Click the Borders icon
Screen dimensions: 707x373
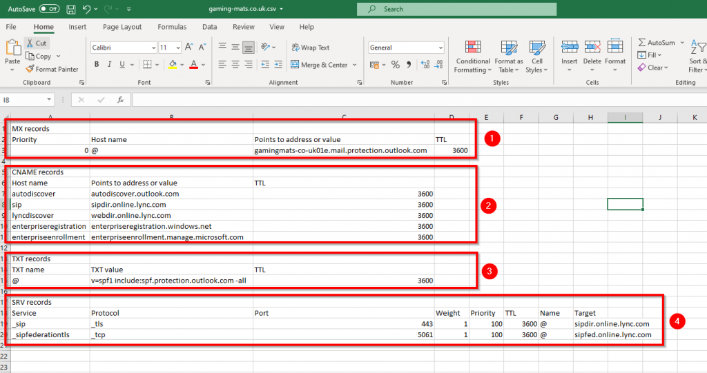click(147, 64)
